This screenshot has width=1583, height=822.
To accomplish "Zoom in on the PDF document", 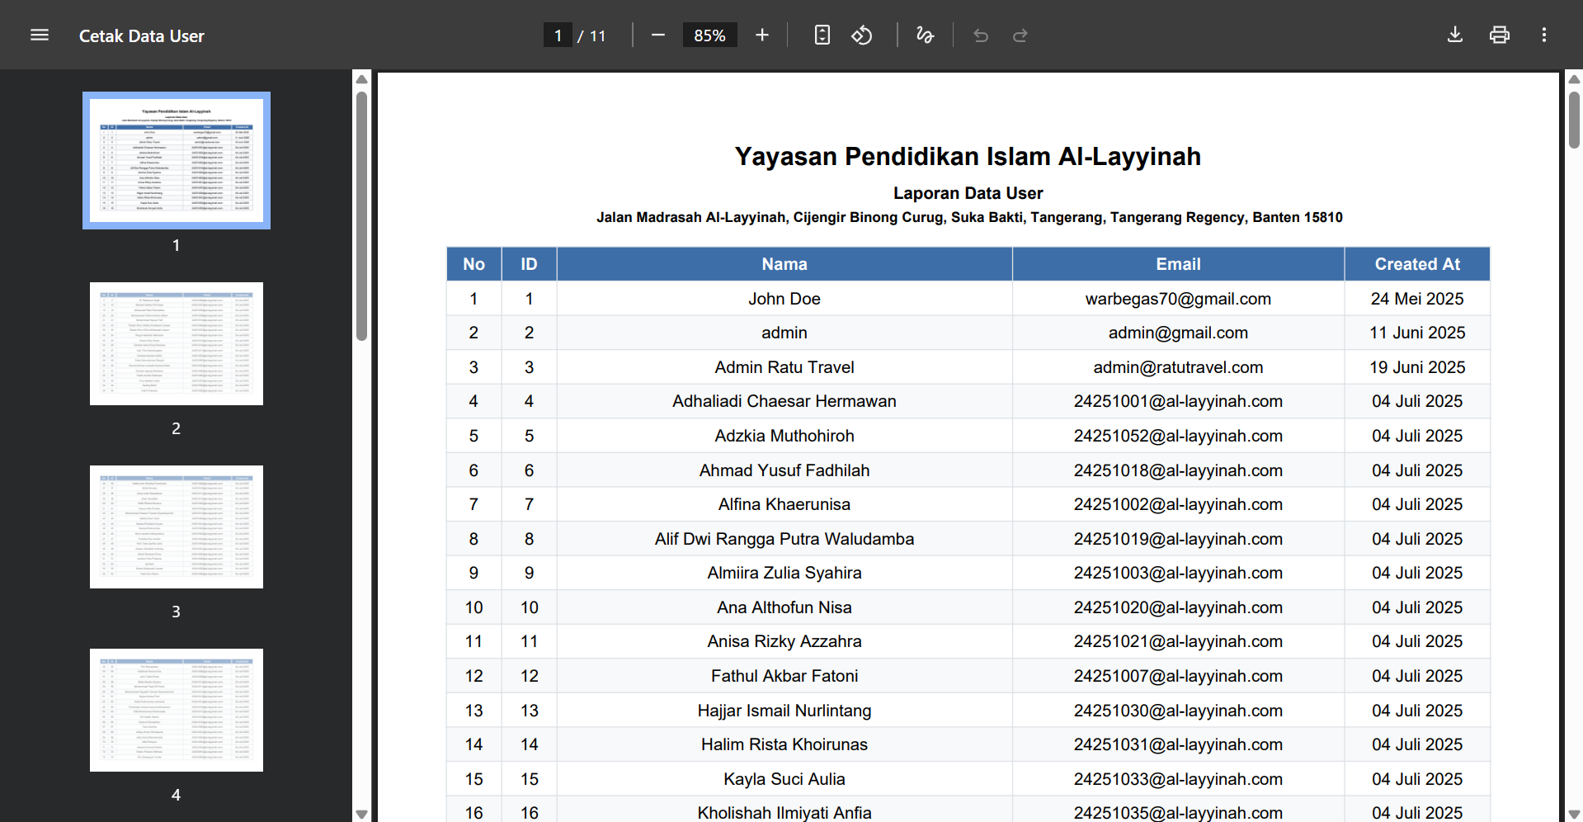I will pos(761,35).
